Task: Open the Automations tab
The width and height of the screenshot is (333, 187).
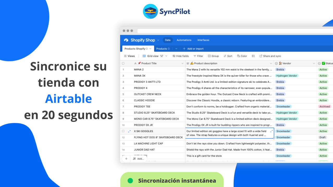Action: (184, 40)
